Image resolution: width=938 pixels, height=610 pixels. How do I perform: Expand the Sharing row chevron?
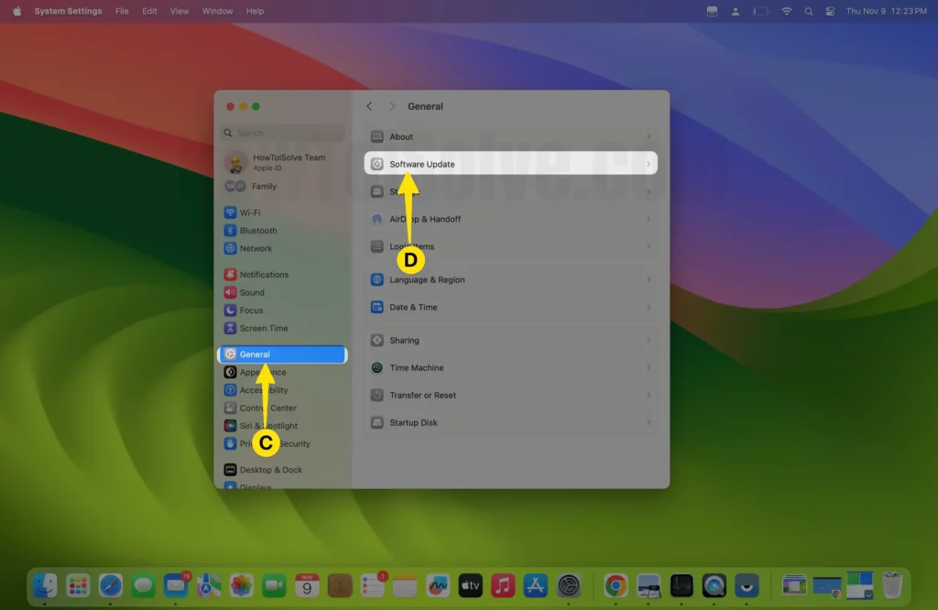point(649,341)
